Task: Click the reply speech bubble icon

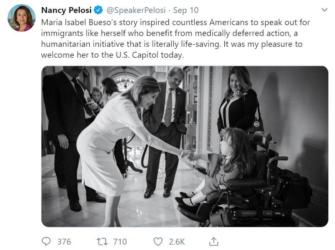Action: [46, 241]
